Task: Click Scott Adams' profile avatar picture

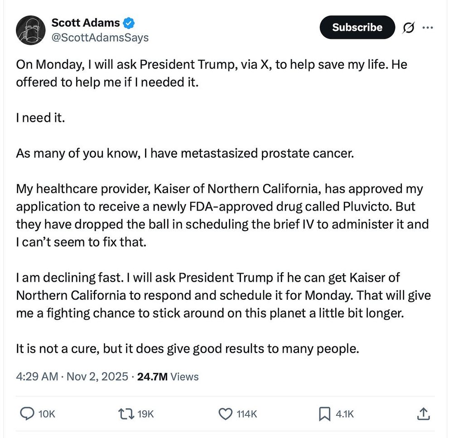Action: pyautogui.click(x=31, y=31)
